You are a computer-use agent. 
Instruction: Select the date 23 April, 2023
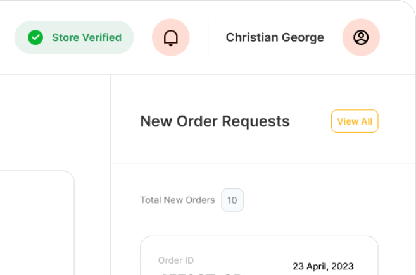point(323,266)
